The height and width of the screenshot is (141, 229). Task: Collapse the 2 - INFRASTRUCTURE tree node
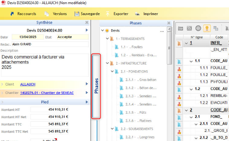click(107, 63)
